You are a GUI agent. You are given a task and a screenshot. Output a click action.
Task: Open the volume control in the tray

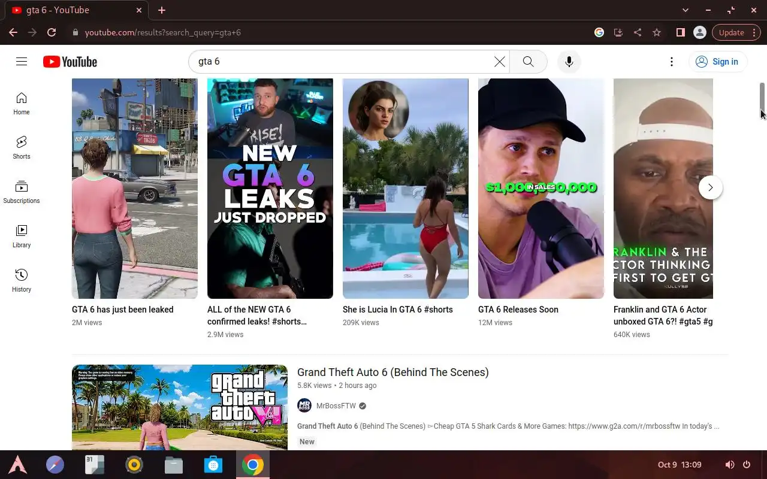tap(730, 465)
